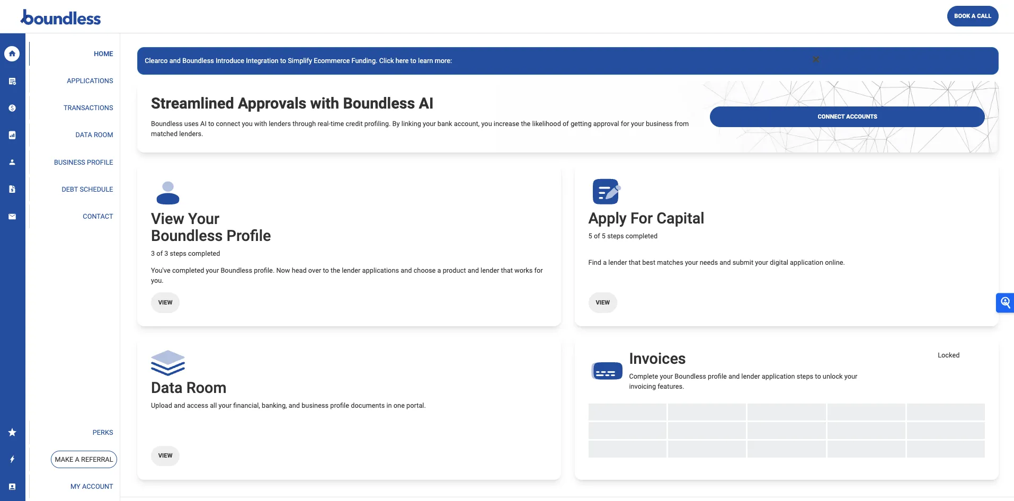Click the Contact envelope icon
This screenshot has height=501, width=1014.
click(12, 217)
